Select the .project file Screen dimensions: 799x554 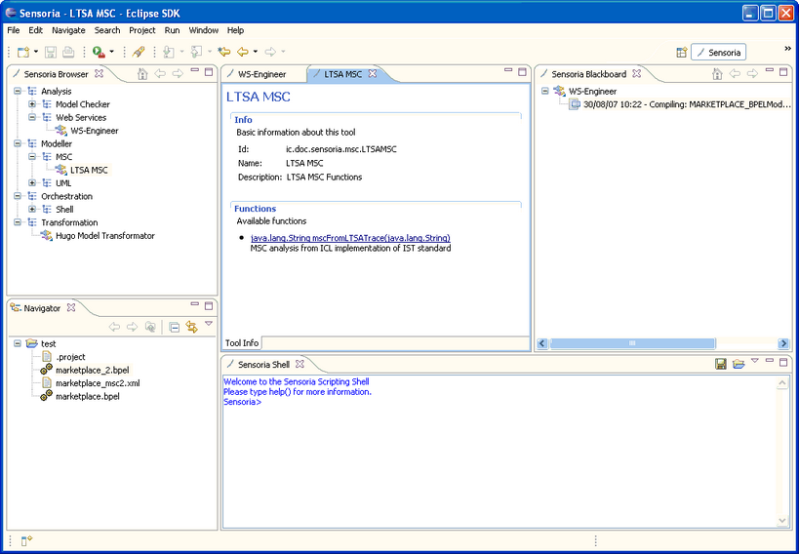(x=70, y=357)
